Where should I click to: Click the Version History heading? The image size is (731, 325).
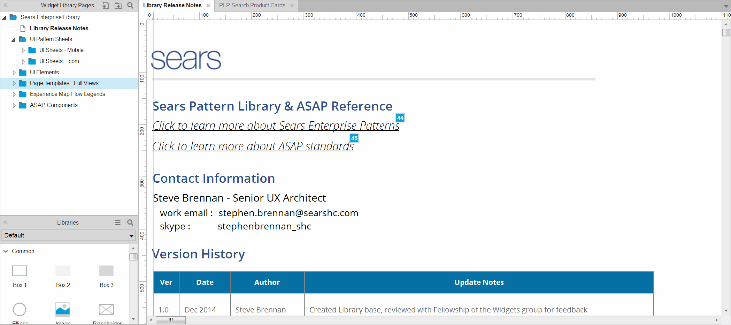[199, 254]
